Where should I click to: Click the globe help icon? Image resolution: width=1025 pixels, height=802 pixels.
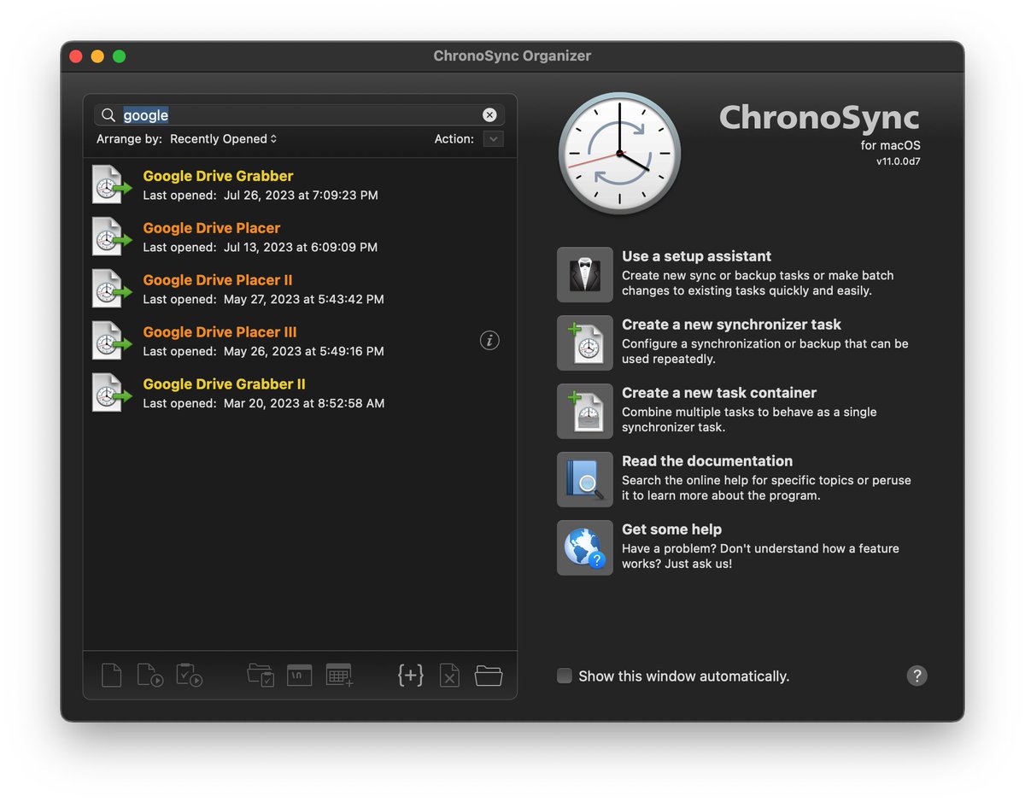point(585,548)
